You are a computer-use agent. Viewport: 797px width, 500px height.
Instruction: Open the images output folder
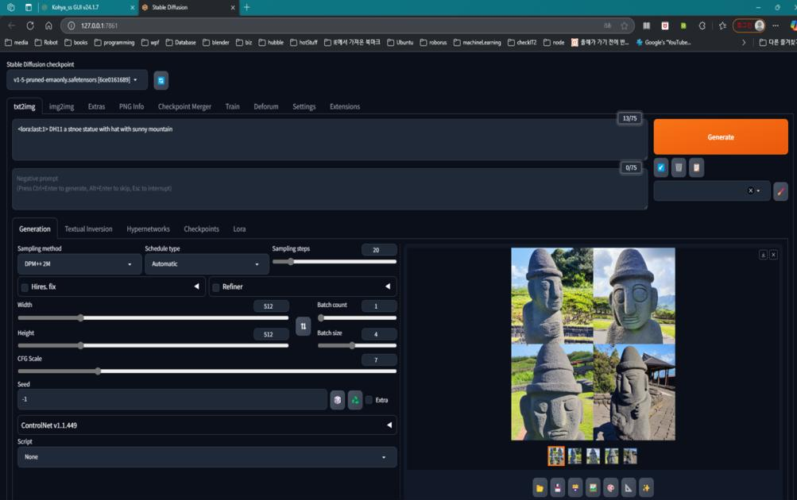540,488
